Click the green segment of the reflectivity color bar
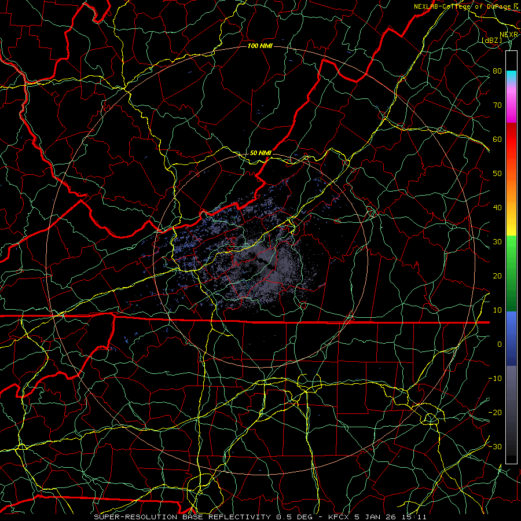This screenshot has height=521, width=521. [511, 273]
